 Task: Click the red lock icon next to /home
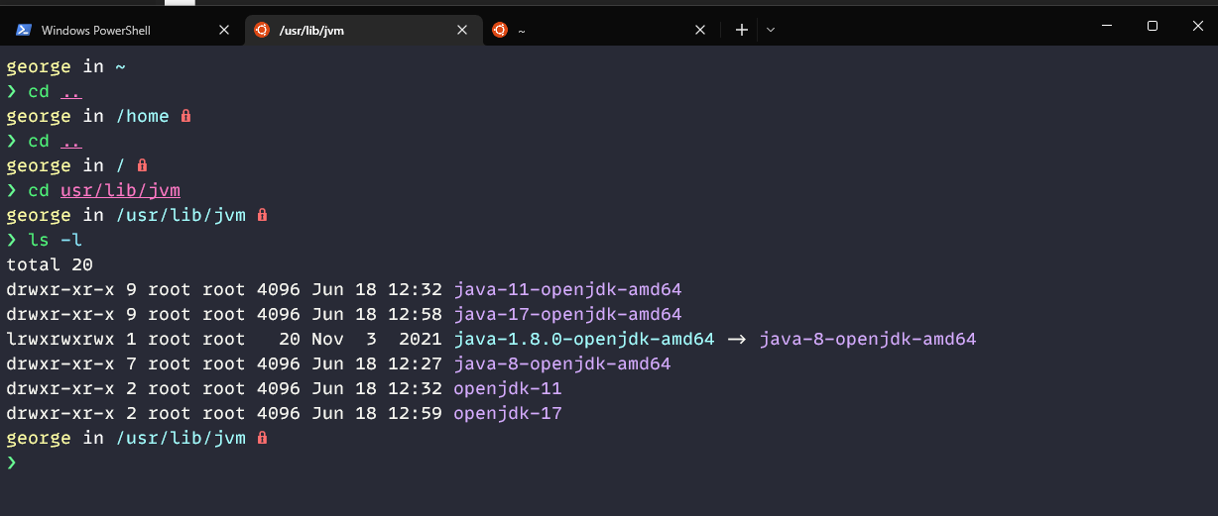(x=185, y=116)
